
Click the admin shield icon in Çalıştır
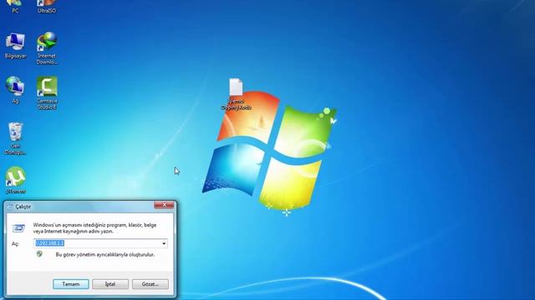coord(39,254)
